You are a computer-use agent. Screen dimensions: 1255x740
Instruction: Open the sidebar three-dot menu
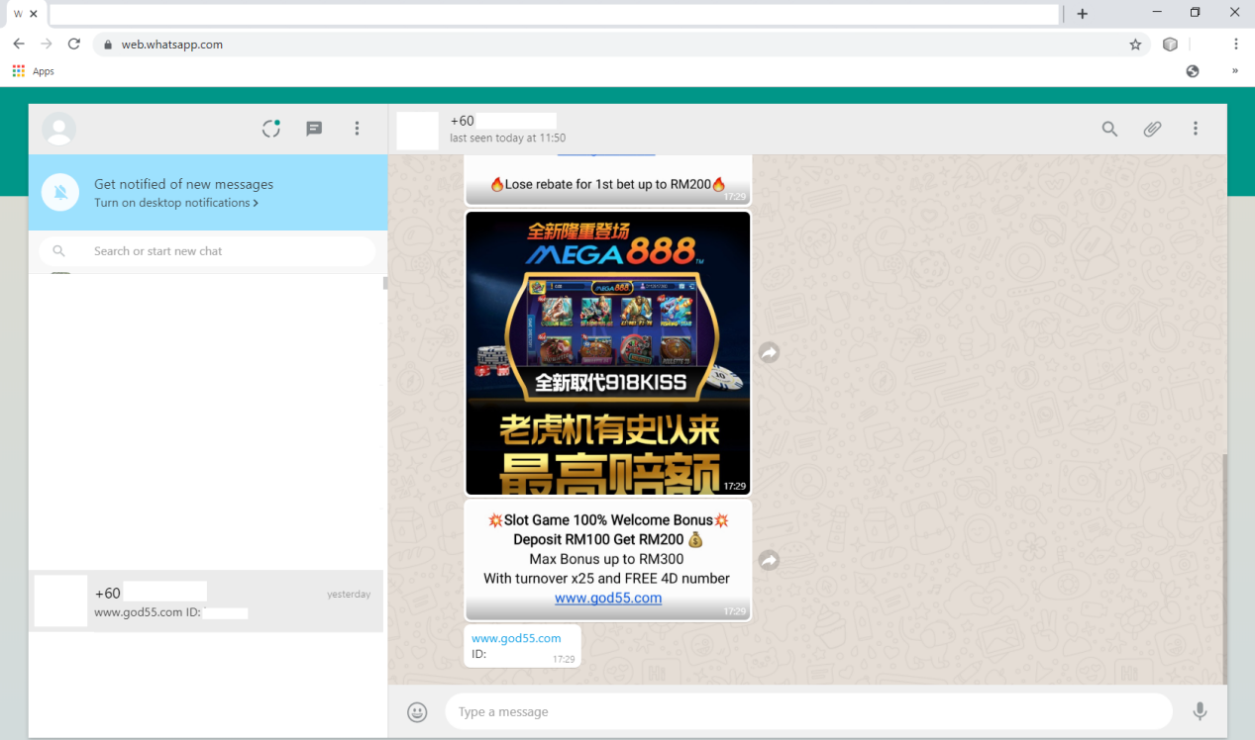[x=357, y=129]
